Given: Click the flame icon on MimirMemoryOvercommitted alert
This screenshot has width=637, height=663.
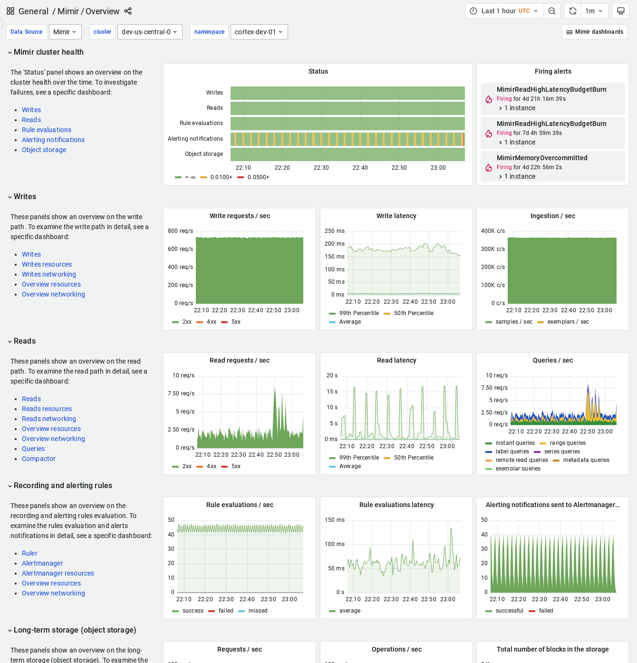Looking at the screenshot, I should 489,167.
